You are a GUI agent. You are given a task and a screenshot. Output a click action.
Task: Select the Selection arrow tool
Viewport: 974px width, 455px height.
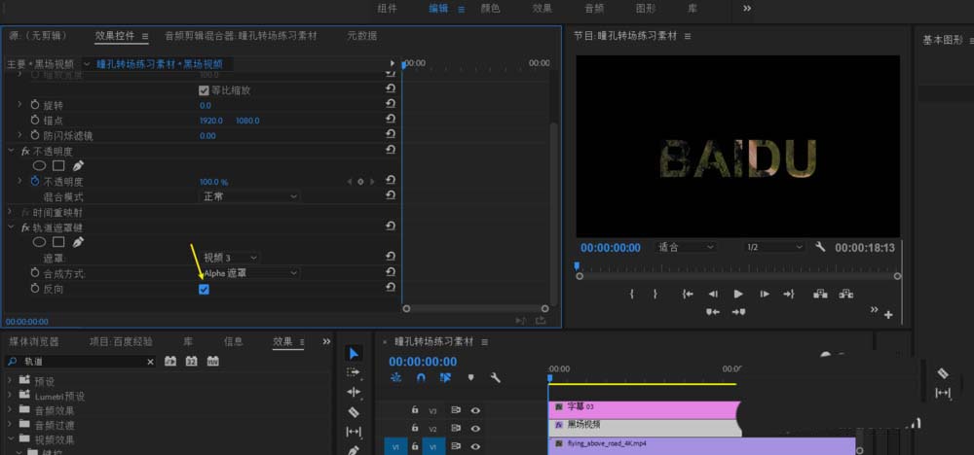click(354, 353)
